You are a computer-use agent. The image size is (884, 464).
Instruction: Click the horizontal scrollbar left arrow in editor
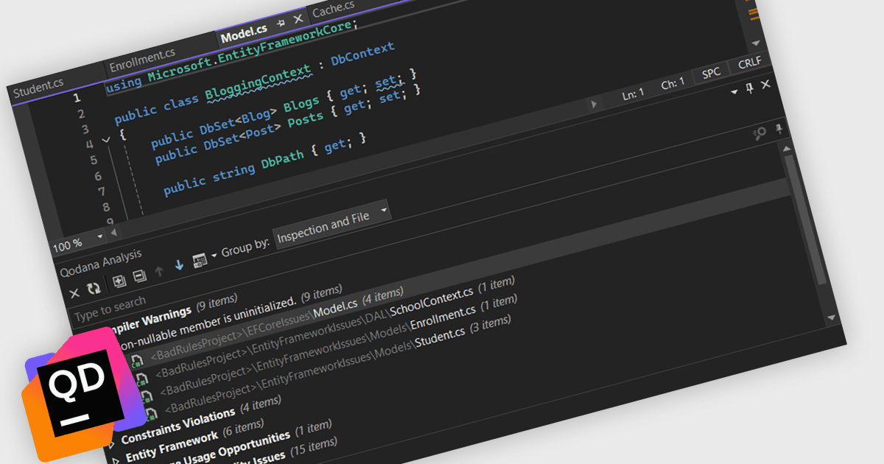[x=113, y=233]
